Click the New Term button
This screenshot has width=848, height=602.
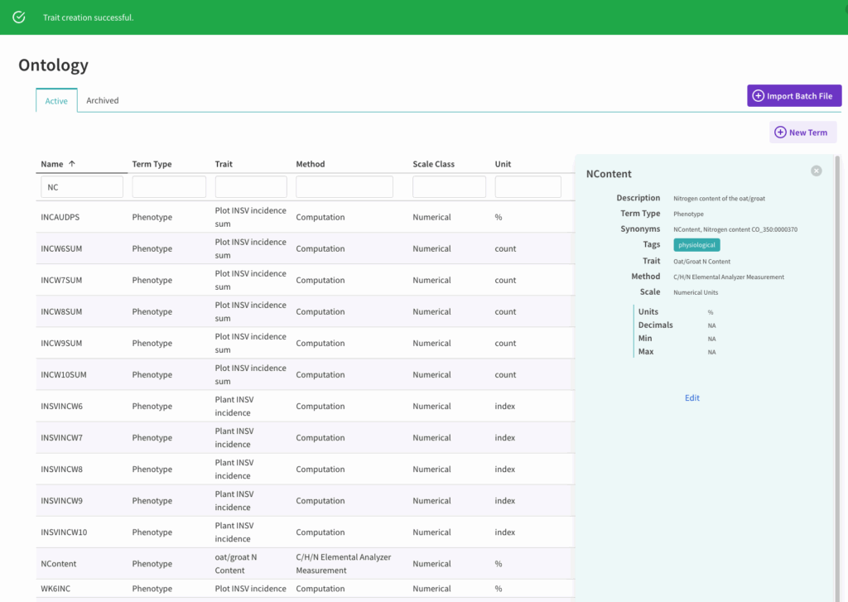[x=802, y=132]
